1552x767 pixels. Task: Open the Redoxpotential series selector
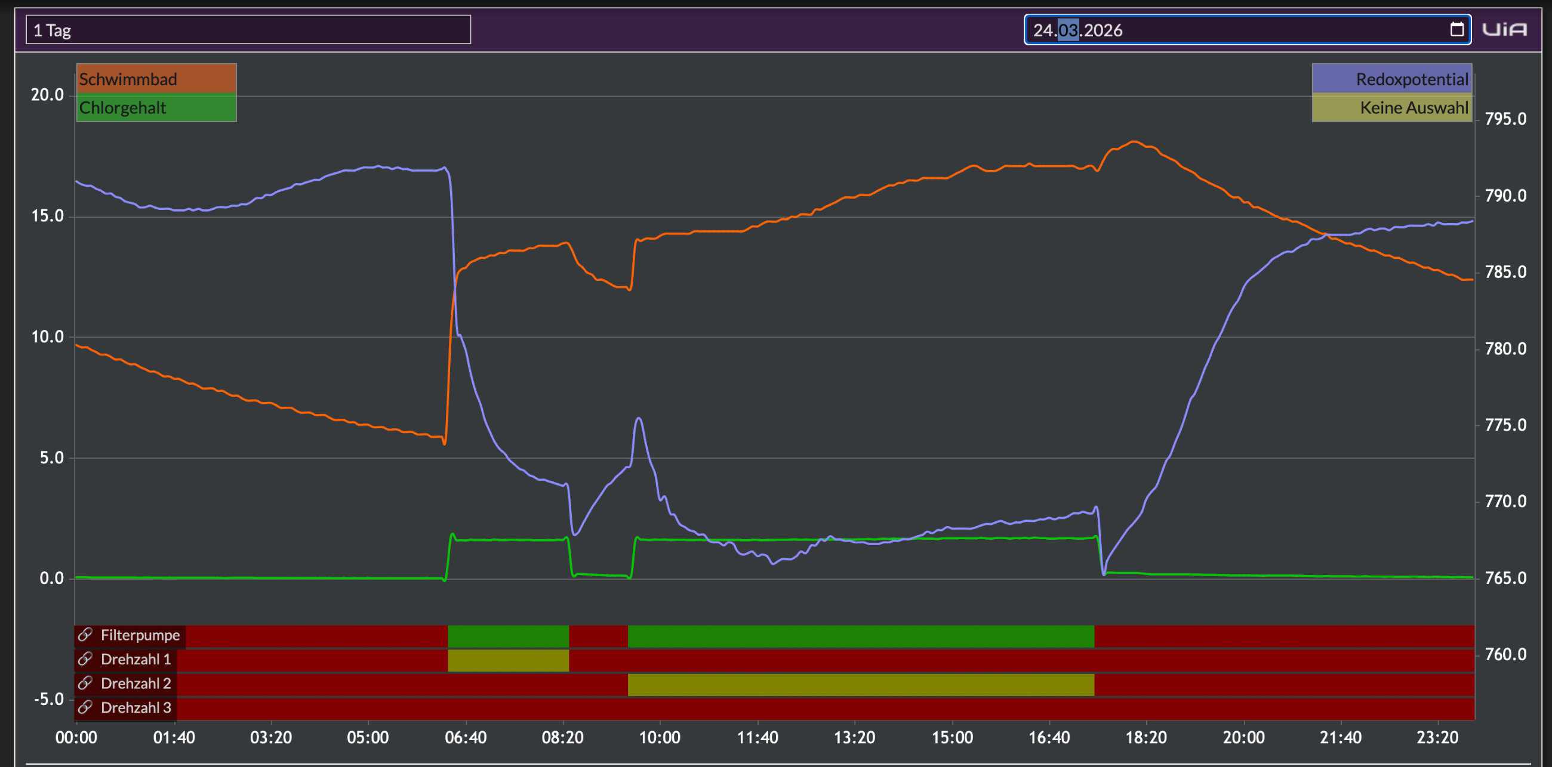(1392, 79)
